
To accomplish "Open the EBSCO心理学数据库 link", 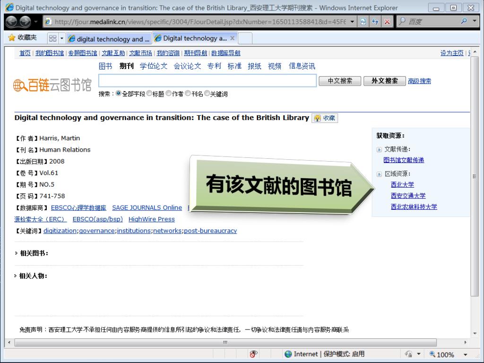I will [x=78, y=208].
